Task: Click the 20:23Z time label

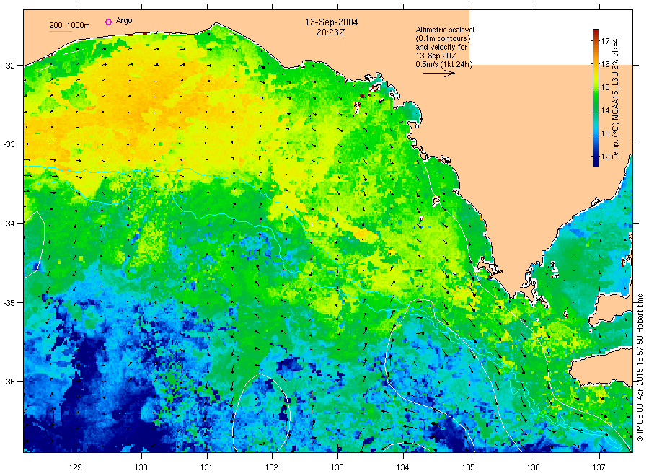Action: [331, 32]
